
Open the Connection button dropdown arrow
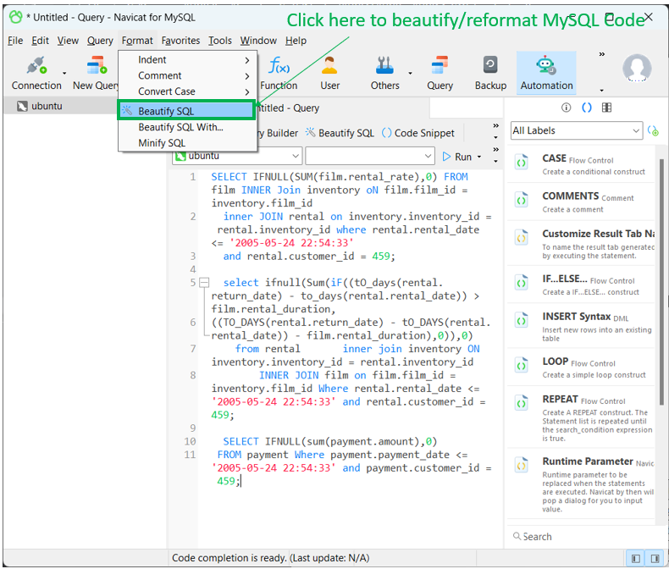coord(64,74)
